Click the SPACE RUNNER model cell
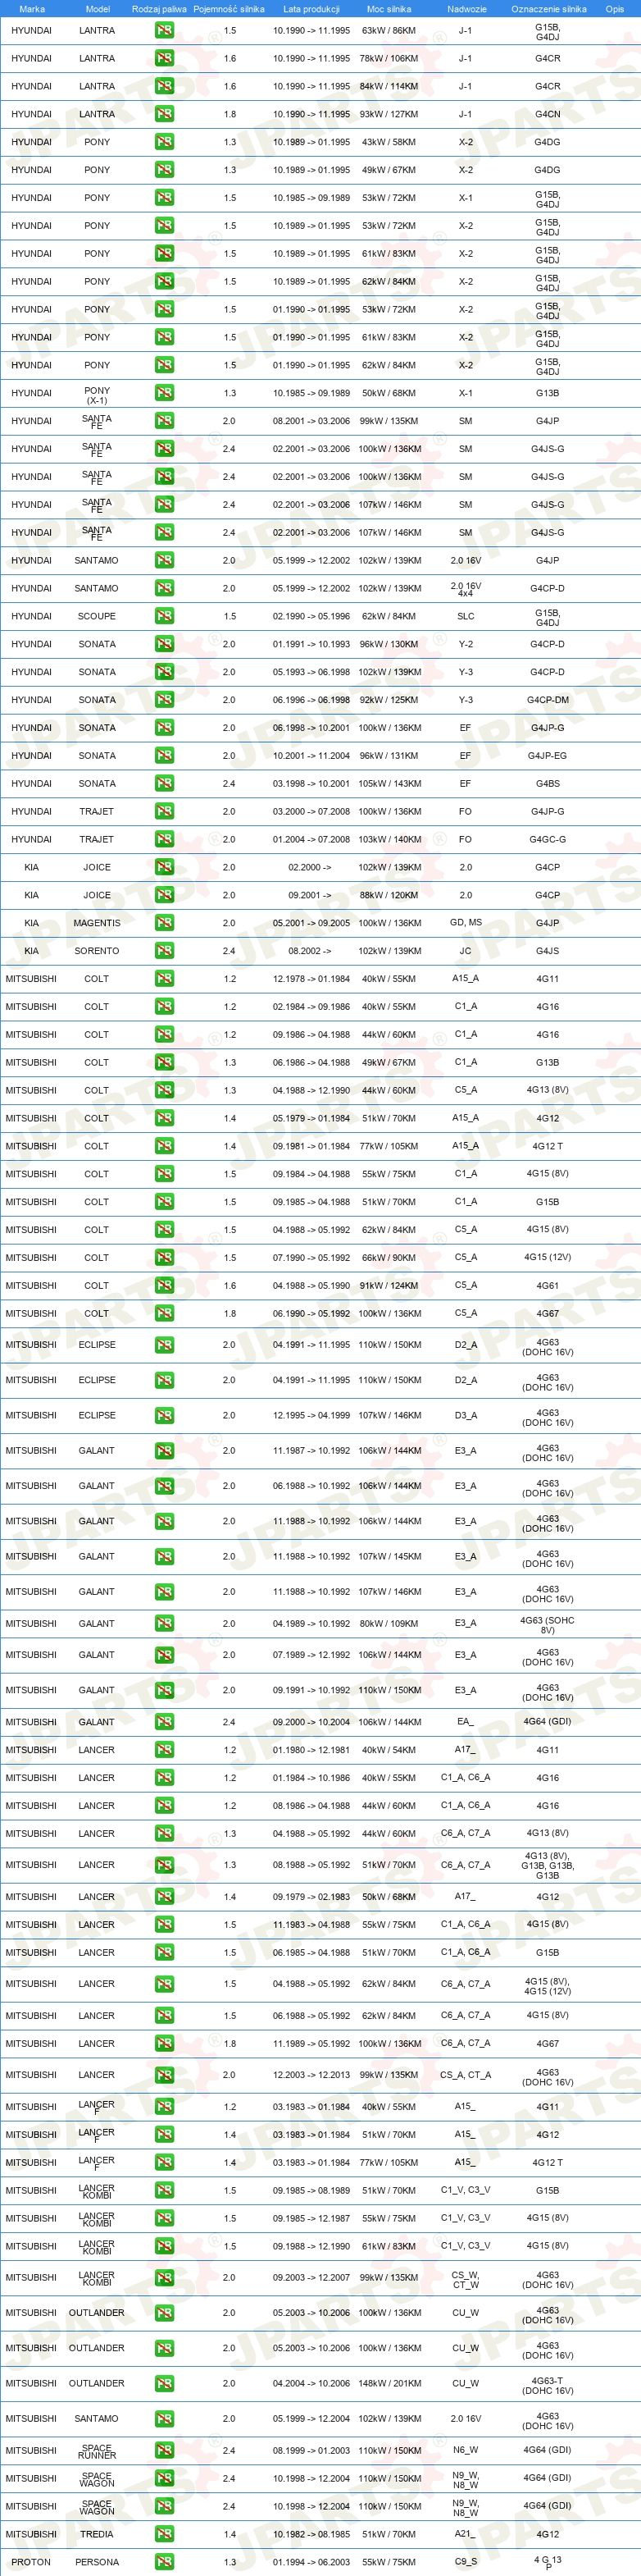The image size is (641, 2576). pyautogui.click(x=97, y=2451)
